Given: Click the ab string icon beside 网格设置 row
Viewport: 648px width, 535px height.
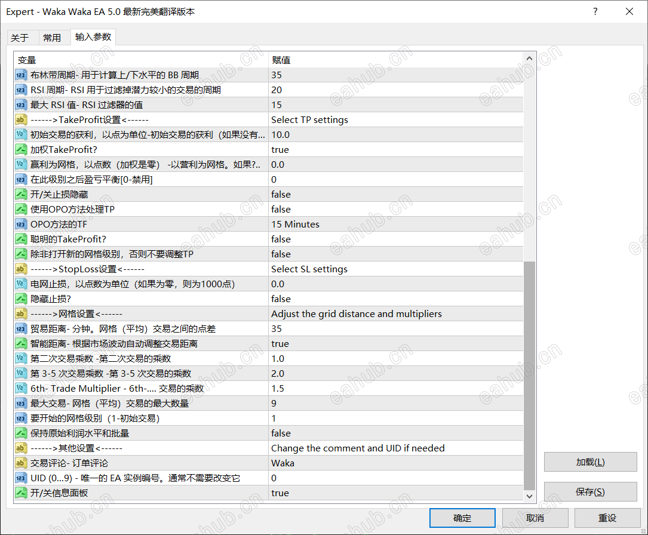Looking at the screenshot, I should coord(21,314).
